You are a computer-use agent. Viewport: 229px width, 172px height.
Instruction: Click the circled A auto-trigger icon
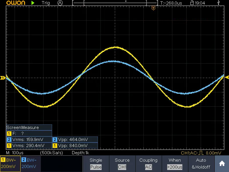[60, 3]
